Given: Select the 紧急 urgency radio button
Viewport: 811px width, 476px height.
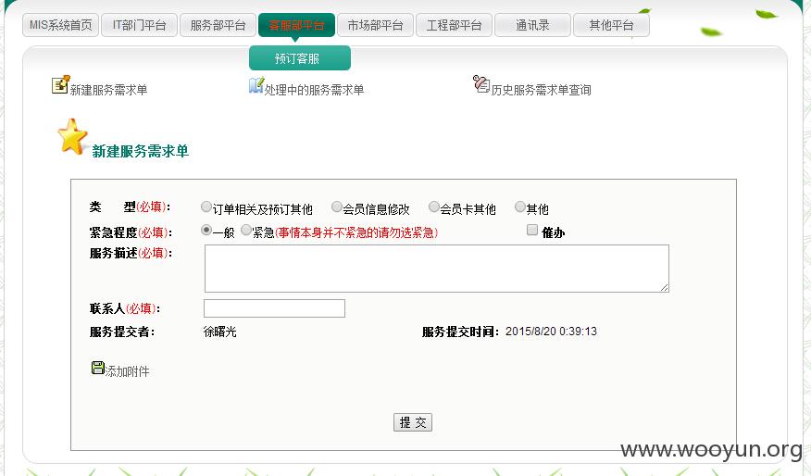Looking at the screenshot, I should tap(246, 230).
